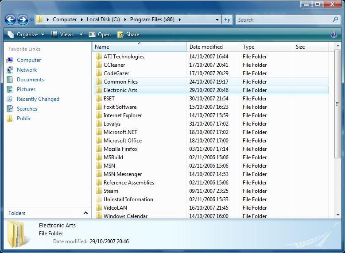The width and height of the screenshot is (345, 253).
Task: Open address bar previous locations dropdown
Action: coord(217,20)
